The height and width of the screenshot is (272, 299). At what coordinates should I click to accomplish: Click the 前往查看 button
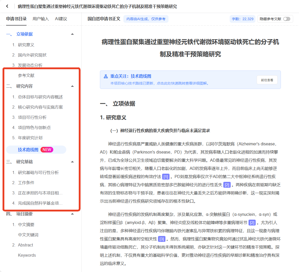[x=267, y=80]
